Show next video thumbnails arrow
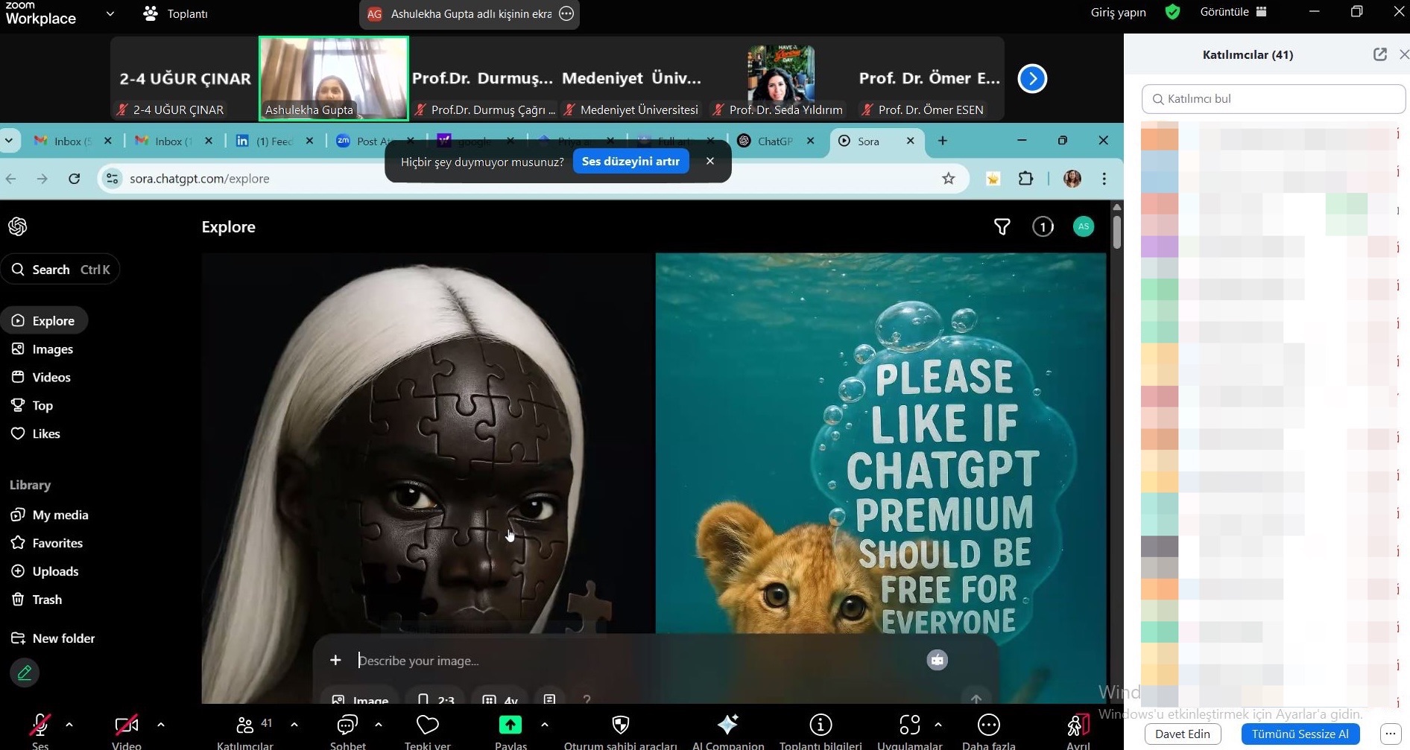Viewport: 1410px width, 750px height. (1032, 78)
